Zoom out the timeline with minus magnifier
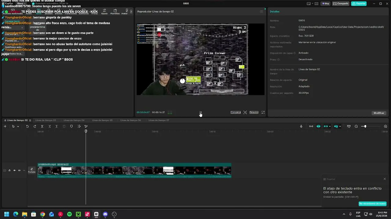The width and height of the screenshot is (391, 219). (356, 126)
